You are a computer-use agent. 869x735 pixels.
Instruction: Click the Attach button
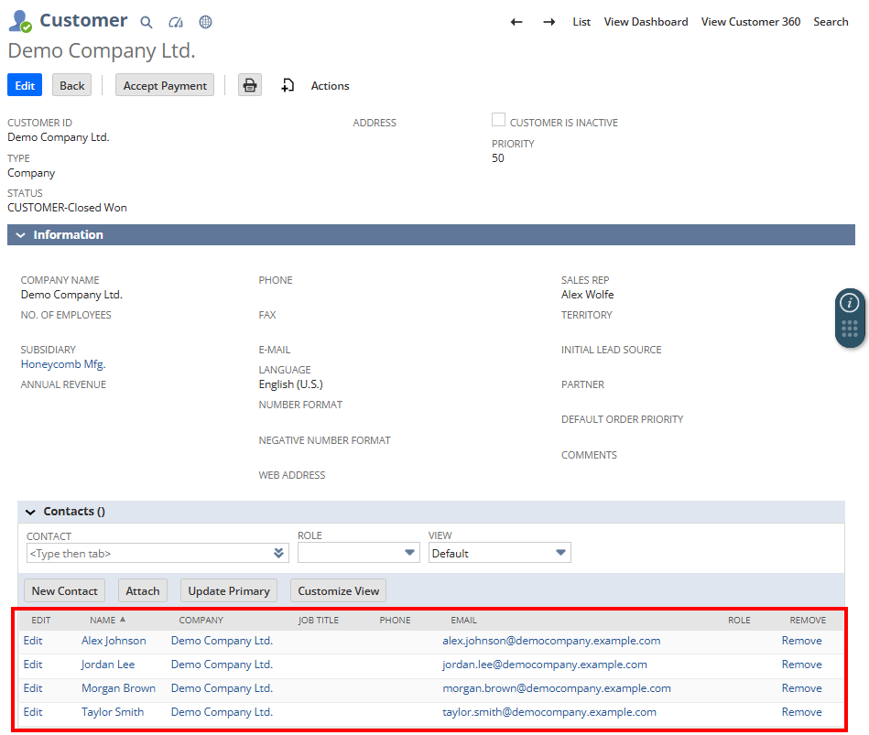pos(143,590)
